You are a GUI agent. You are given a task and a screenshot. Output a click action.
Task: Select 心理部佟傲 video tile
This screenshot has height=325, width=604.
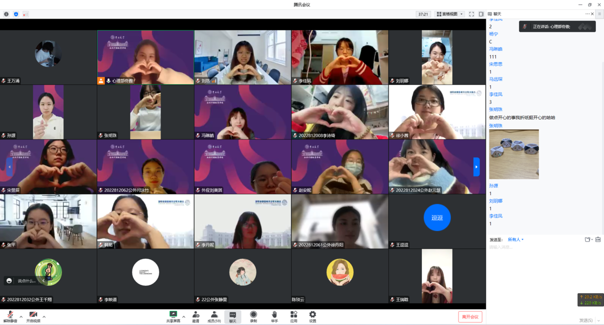click(145, 57)
